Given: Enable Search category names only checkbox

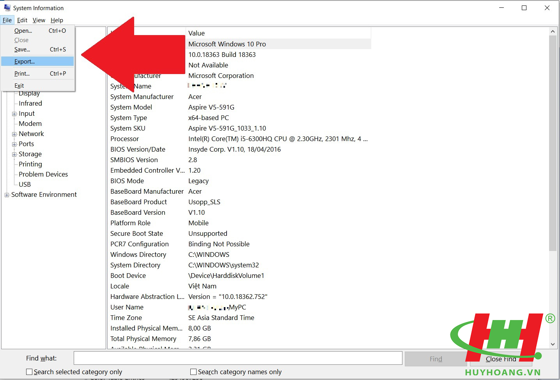Looking at the screenshot, I should click(193, 372).
